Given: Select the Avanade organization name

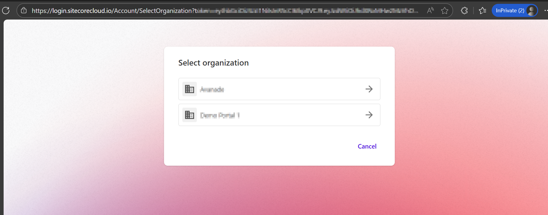Looking at the screenshot, I should pyautogui.click(x=212, y=89).
